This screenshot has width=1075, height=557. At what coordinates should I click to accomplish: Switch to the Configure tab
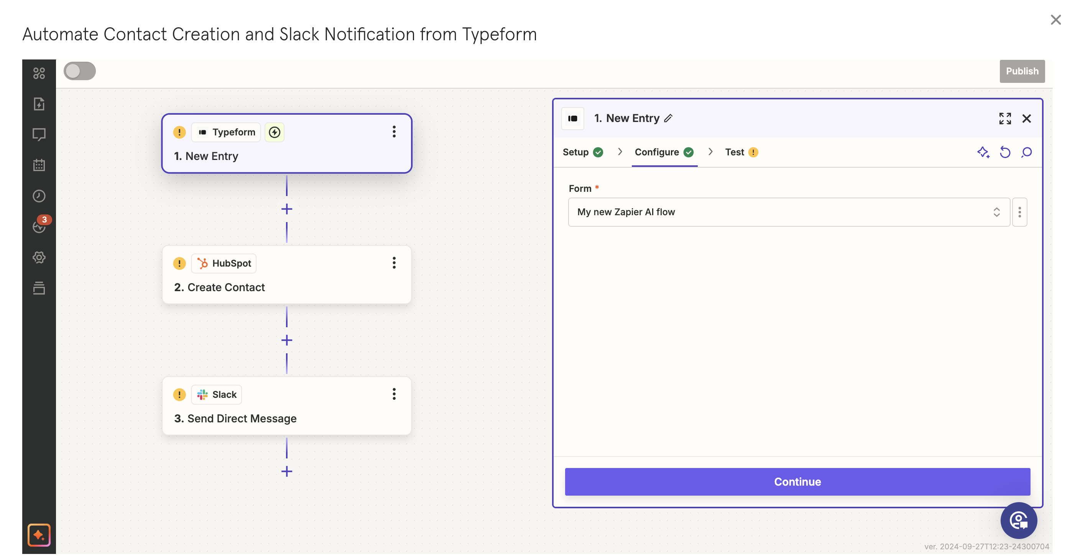point(664,152)
